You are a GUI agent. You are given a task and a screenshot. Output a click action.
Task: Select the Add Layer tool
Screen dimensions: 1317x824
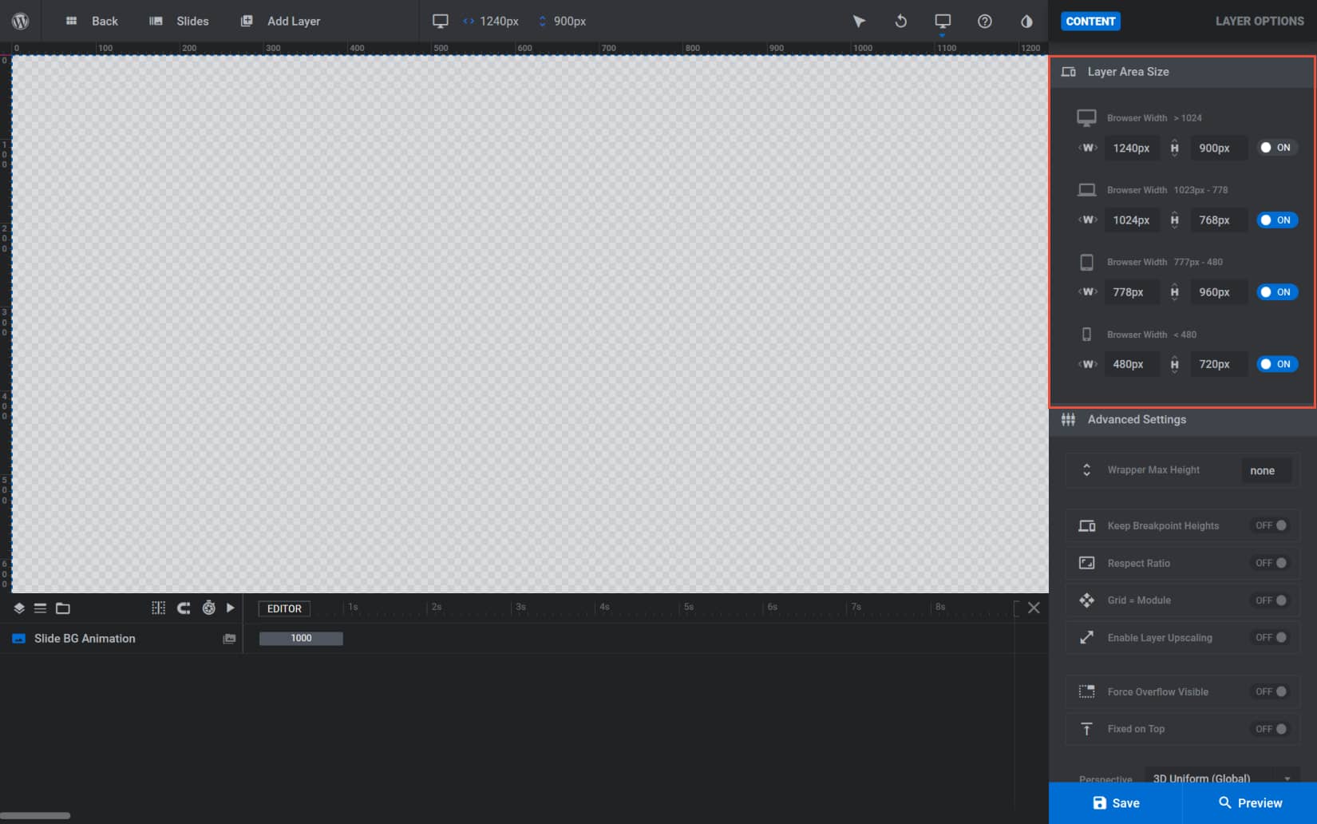(281, 21)
